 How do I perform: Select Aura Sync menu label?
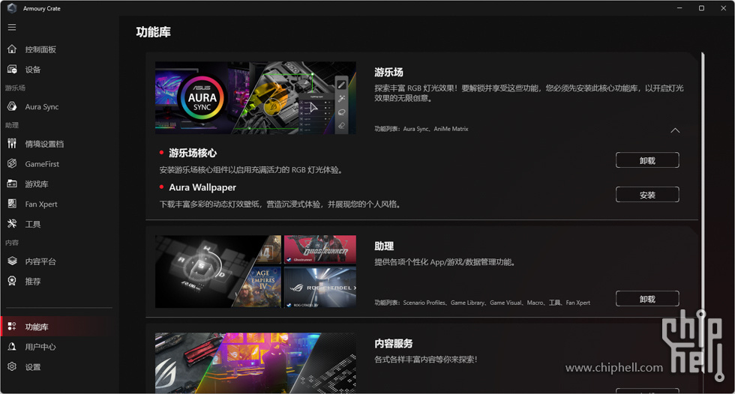42,106
